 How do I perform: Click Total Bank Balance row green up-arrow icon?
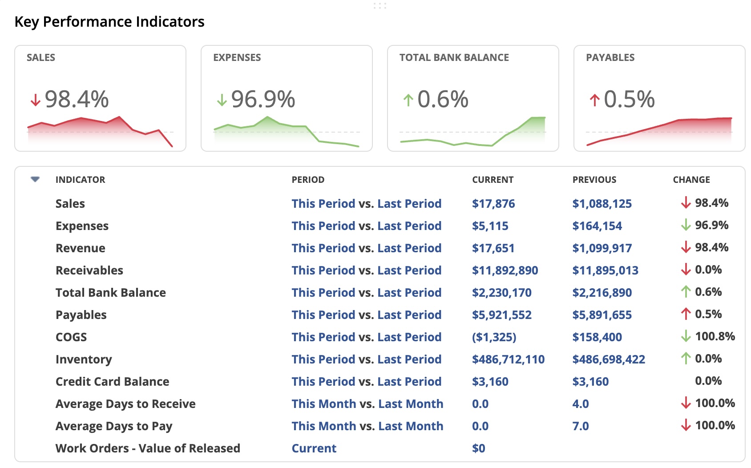[686, 292]
